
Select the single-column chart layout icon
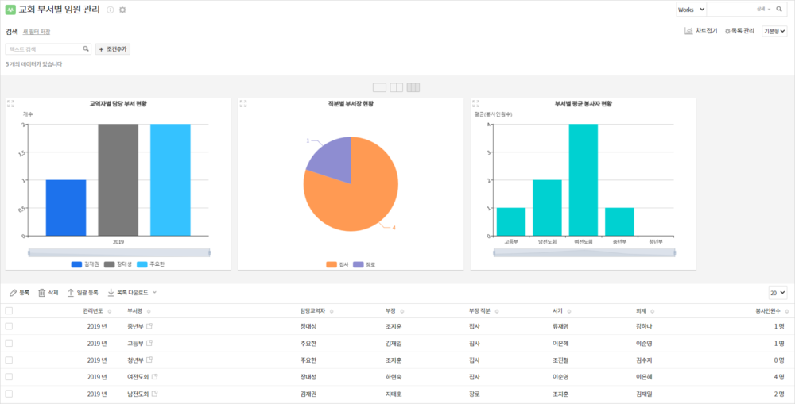pyautogui.click(x=379, y=87)
